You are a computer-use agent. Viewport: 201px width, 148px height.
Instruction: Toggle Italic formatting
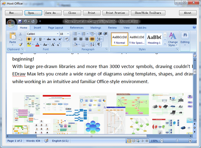(35, 39)
